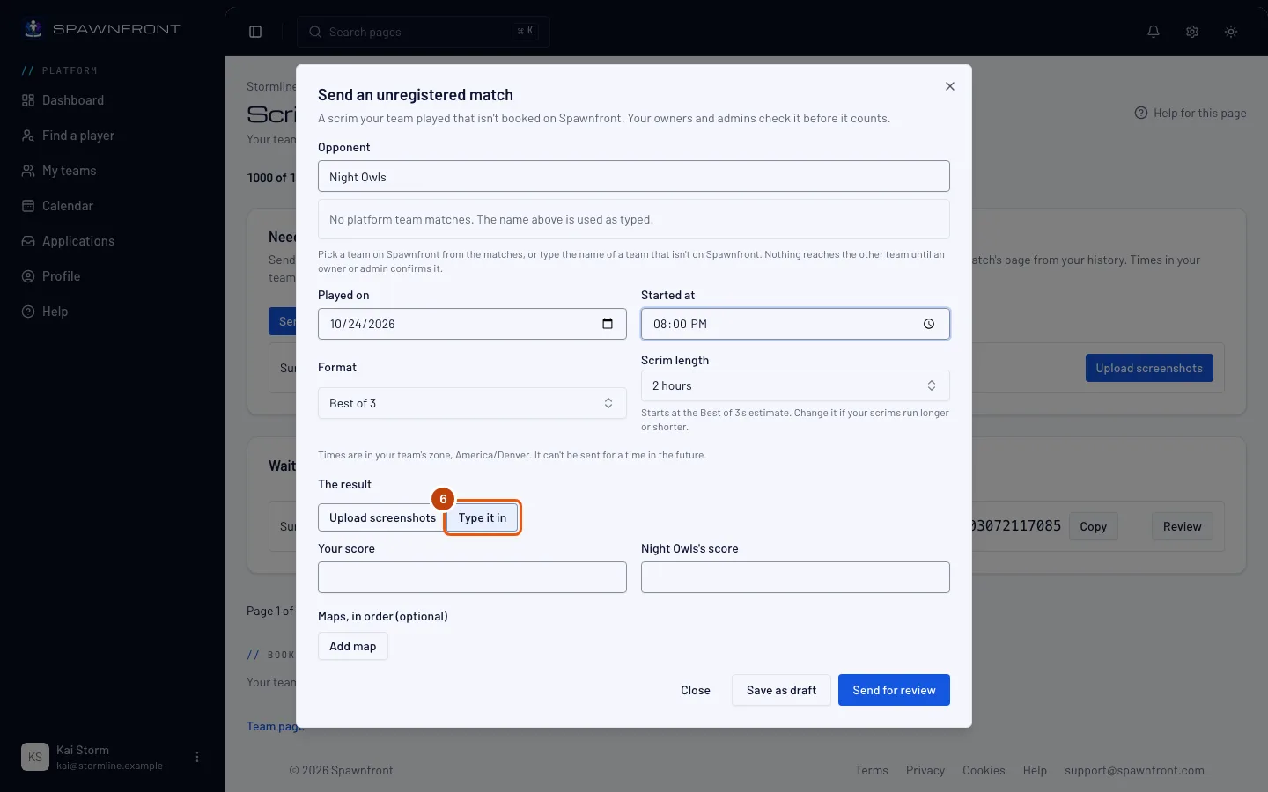
Task: Open the calendar picker in Played on
Action: [608, 324]
